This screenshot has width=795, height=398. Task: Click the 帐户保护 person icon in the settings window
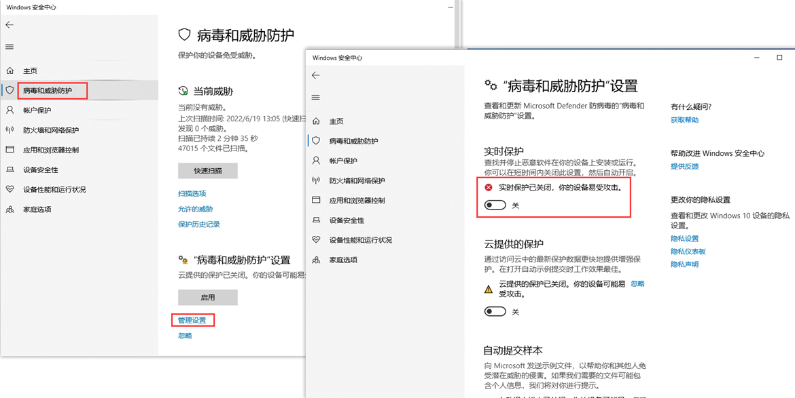(x=316, y=161)
